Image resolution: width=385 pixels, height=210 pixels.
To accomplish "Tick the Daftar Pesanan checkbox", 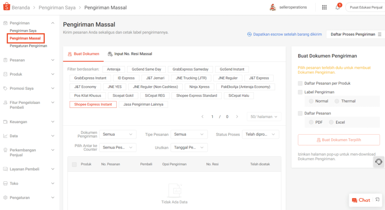I will pyautogui.click(x=300, y=113).
